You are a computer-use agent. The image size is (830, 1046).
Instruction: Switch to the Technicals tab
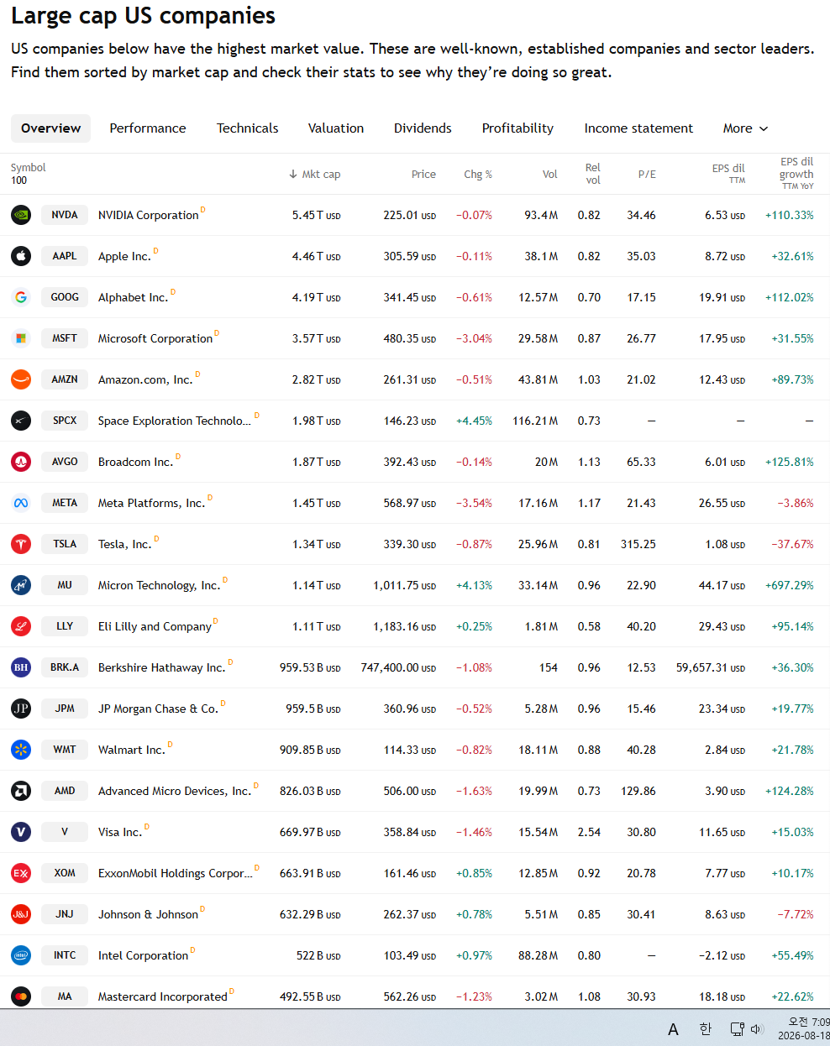[247, 128]
